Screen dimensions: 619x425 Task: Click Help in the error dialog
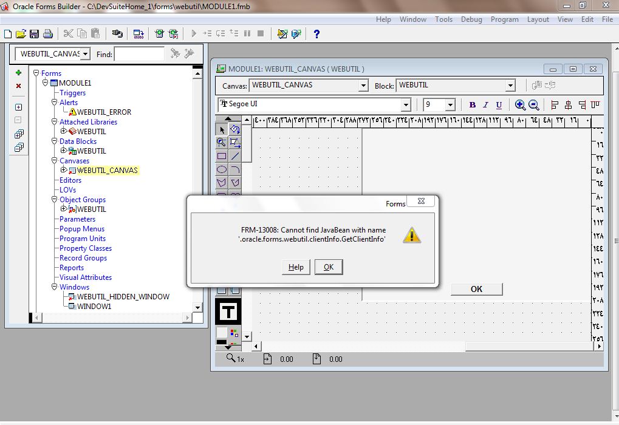click(x=296, y=267)
